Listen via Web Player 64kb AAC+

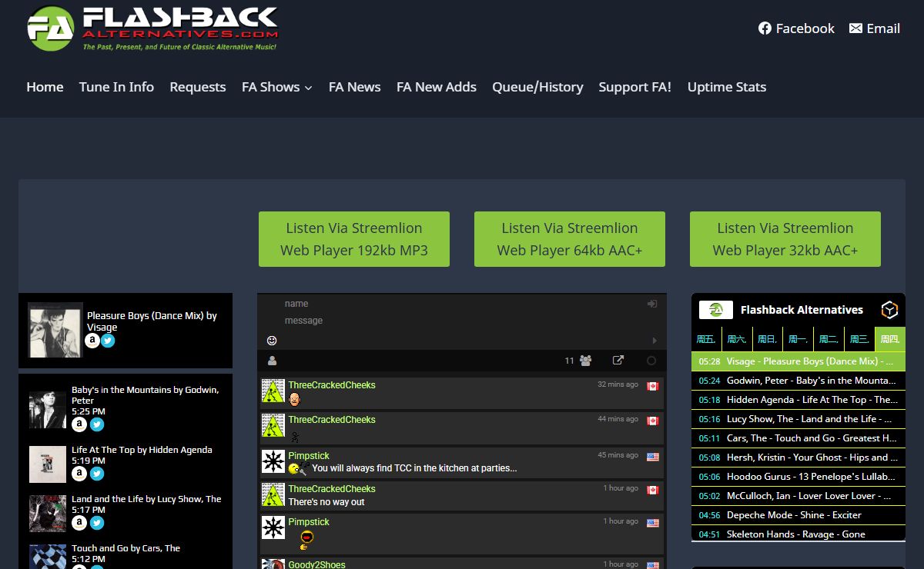[570, 239]
